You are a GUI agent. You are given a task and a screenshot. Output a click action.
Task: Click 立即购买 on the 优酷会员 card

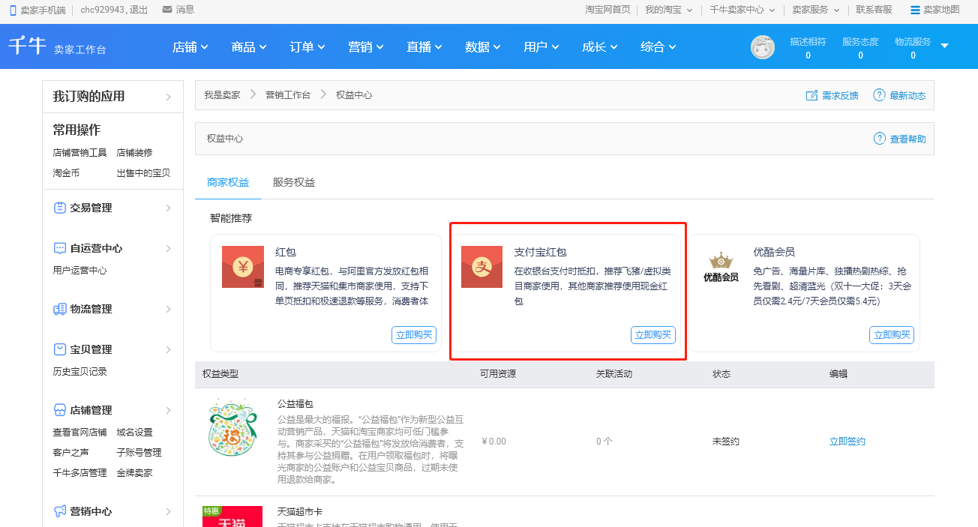(892, 335)
